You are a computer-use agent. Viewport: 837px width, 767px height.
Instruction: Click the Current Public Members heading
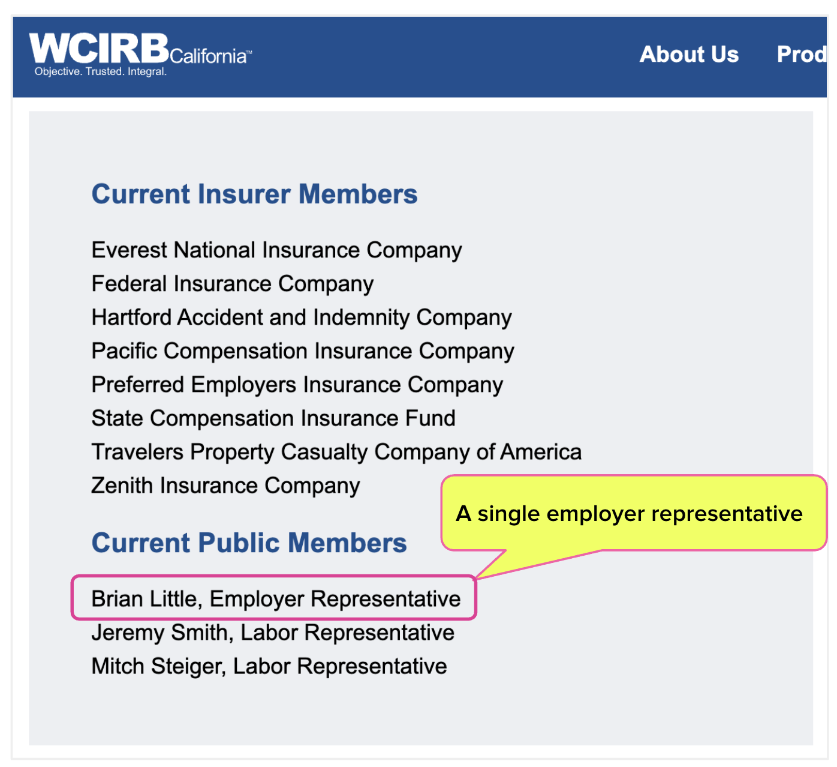coord(249,543)
